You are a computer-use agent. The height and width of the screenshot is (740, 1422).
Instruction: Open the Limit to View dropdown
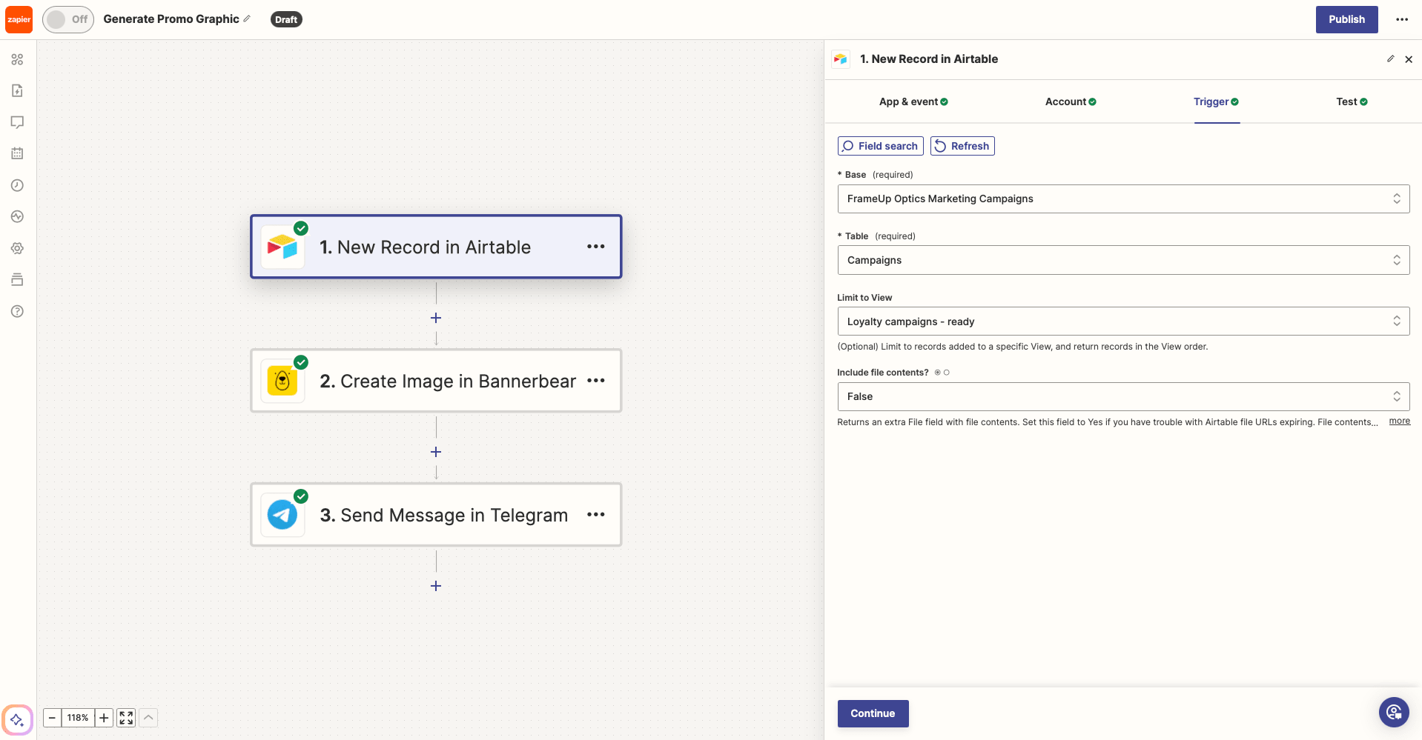click(x=1122, y=321)
